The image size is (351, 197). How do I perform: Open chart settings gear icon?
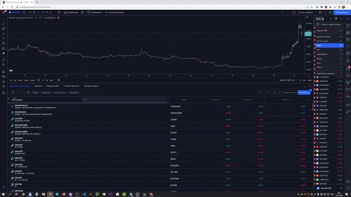tap(320, 12)
